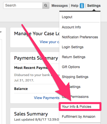Click the Payments Summary heading

[x=36, y=58]
